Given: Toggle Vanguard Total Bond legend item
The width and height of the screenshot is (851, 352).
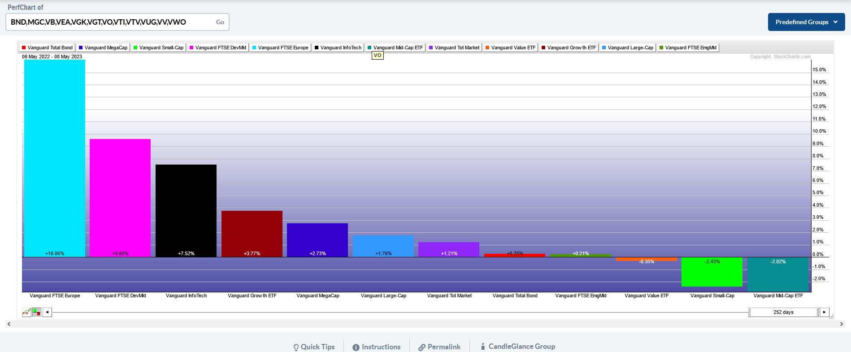Looking at the screenshot, I should point(47,48).
